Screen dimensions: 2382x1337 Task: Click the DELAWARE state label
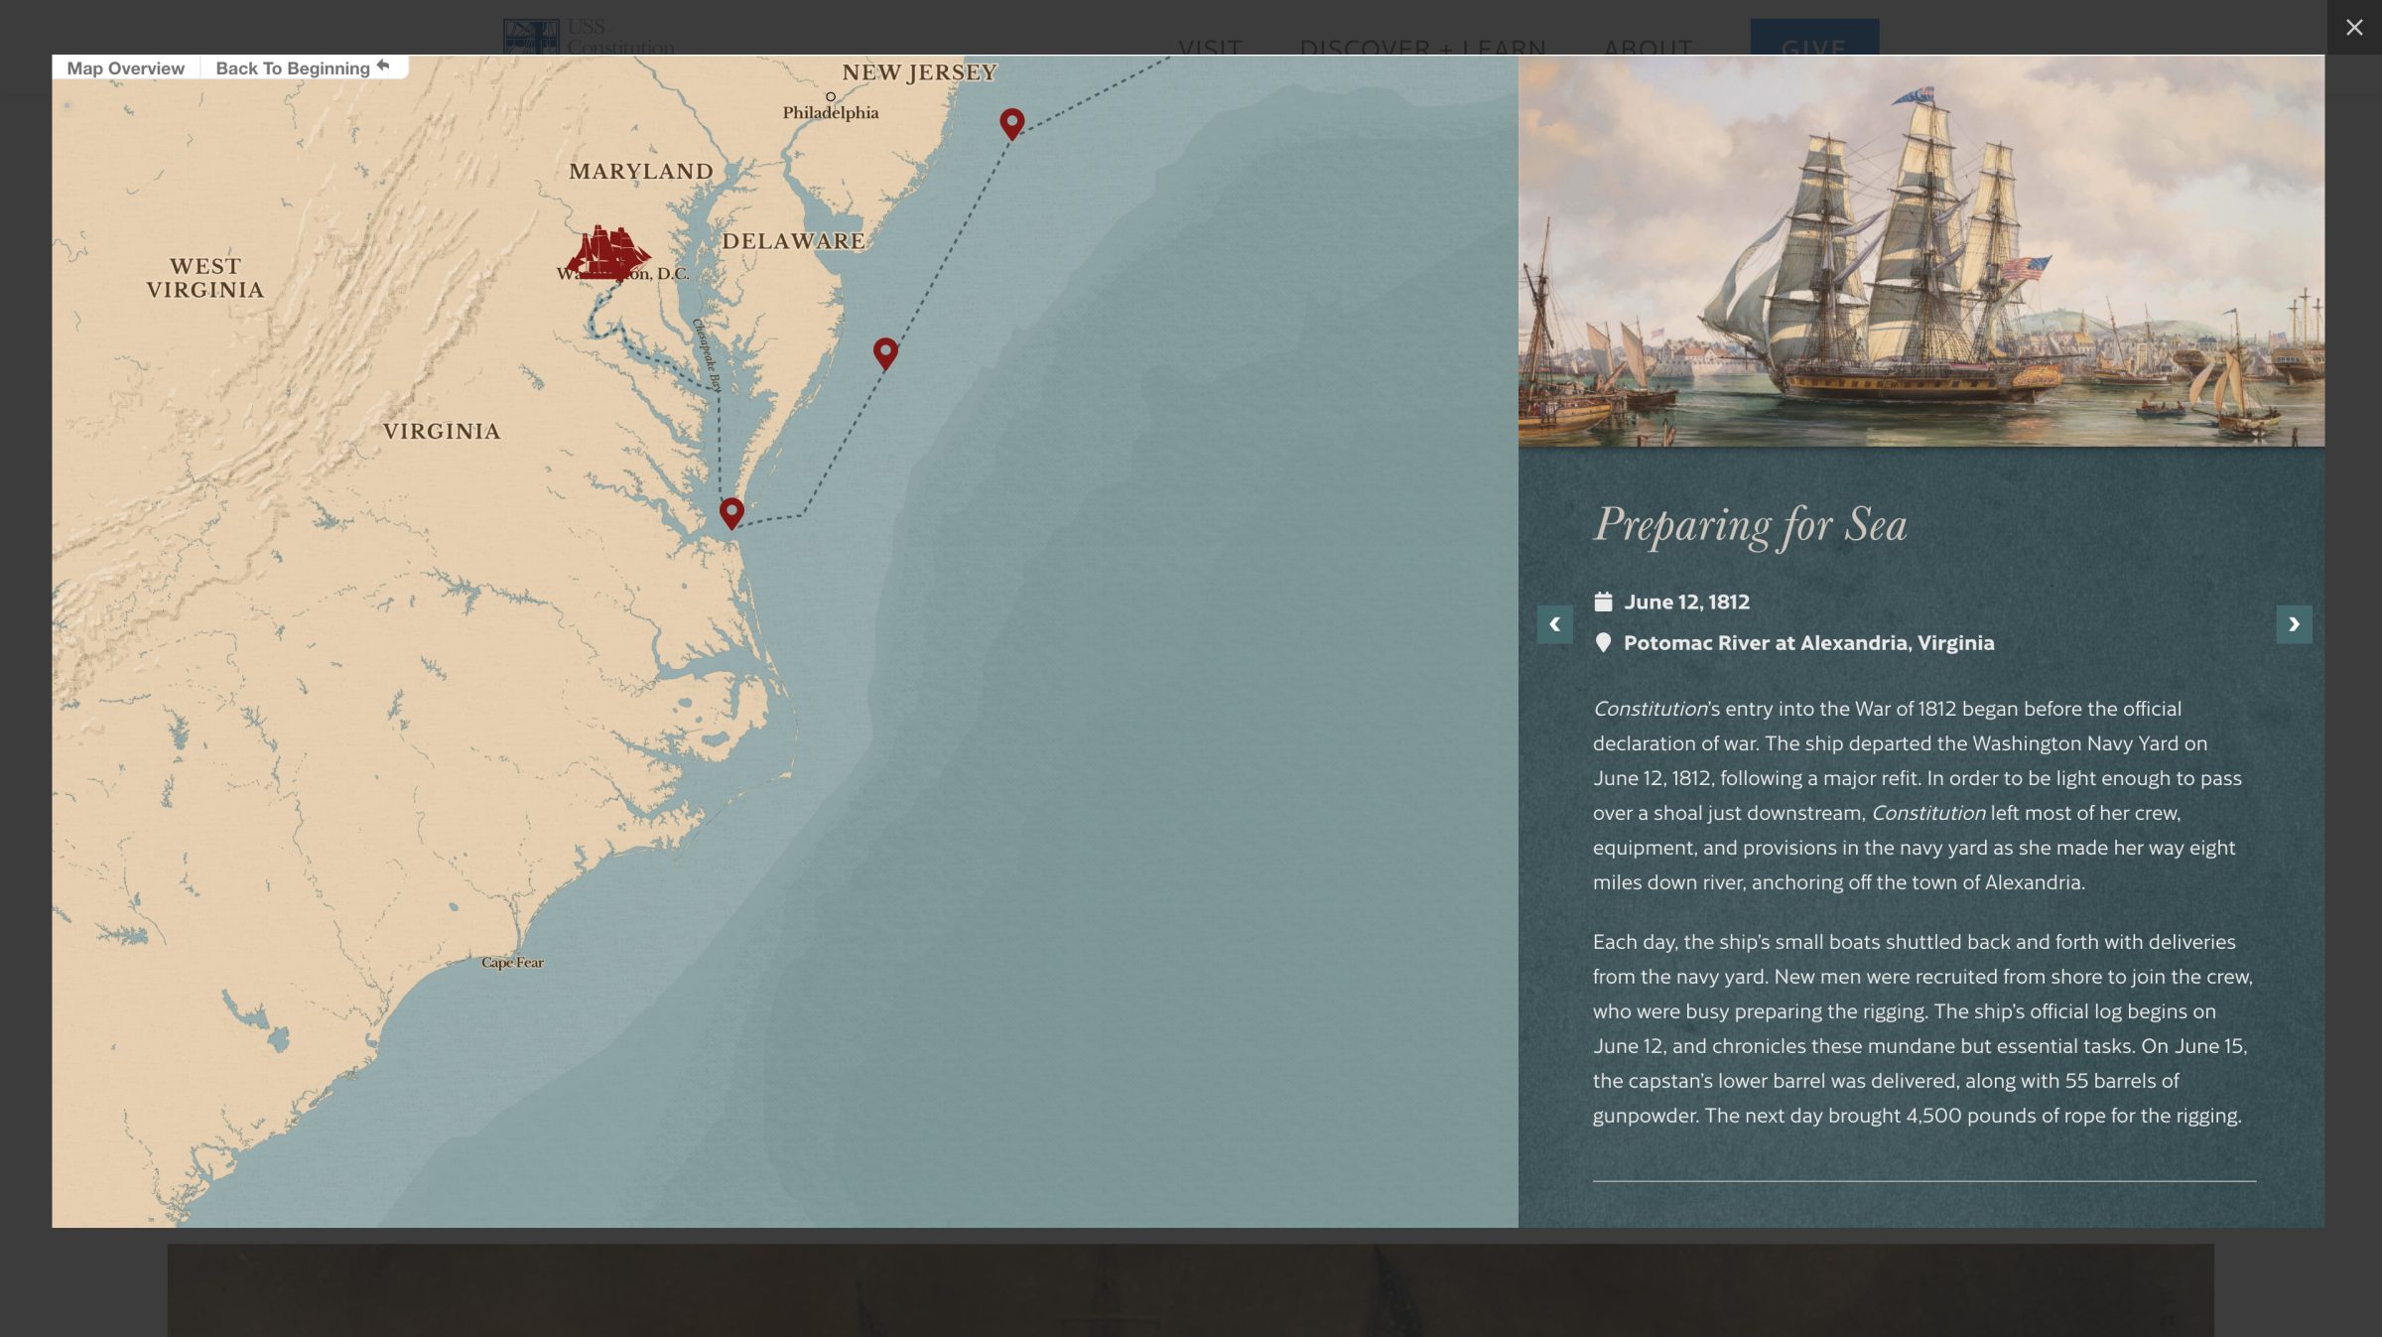(793, 240)
